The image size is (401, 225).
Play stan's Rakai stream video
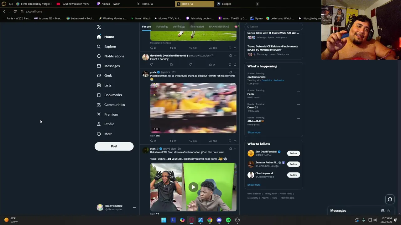point(193,187)
